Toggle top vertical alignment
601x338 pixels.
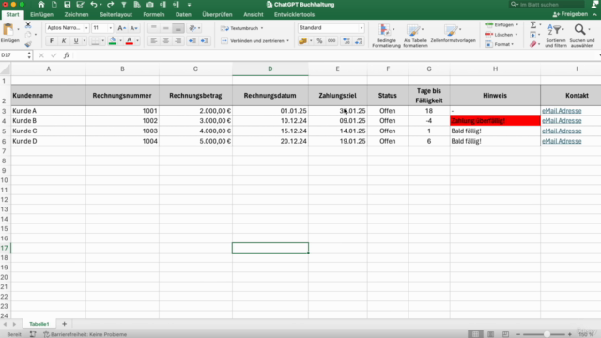coord(154,28)
